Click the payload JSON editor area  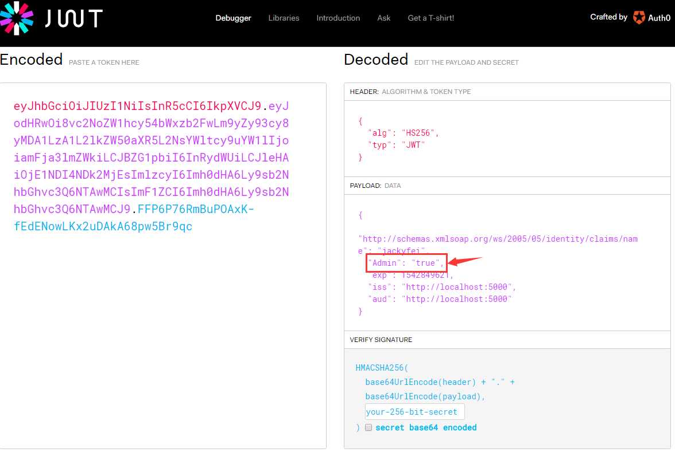(507, 262)
